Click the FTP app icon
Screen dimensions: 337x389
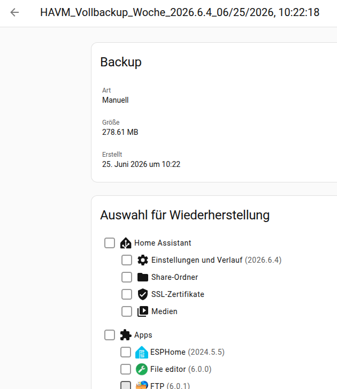tap(142, 385)
